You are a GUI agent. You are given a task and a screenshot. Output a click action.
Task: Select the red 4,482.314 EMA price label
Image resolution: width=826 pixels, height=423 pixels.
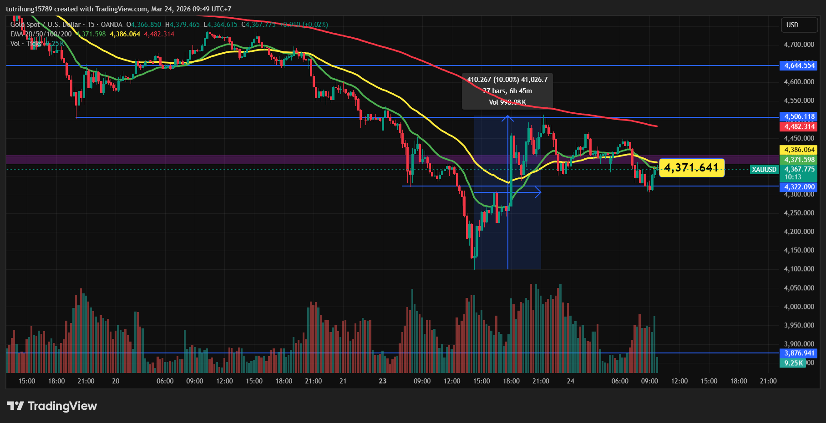[799, 126]
